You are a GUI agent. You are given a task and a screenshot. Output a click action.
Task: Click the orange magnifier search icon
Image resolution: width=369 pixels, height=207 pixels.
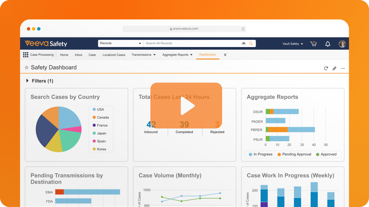click(251, 43)
